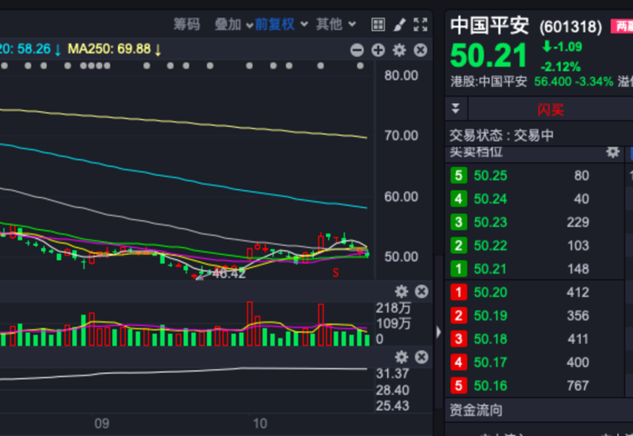Screen dimensions: 633x436
Task: Collapse the side panel with the arrow handle
Action: (439, 332)
